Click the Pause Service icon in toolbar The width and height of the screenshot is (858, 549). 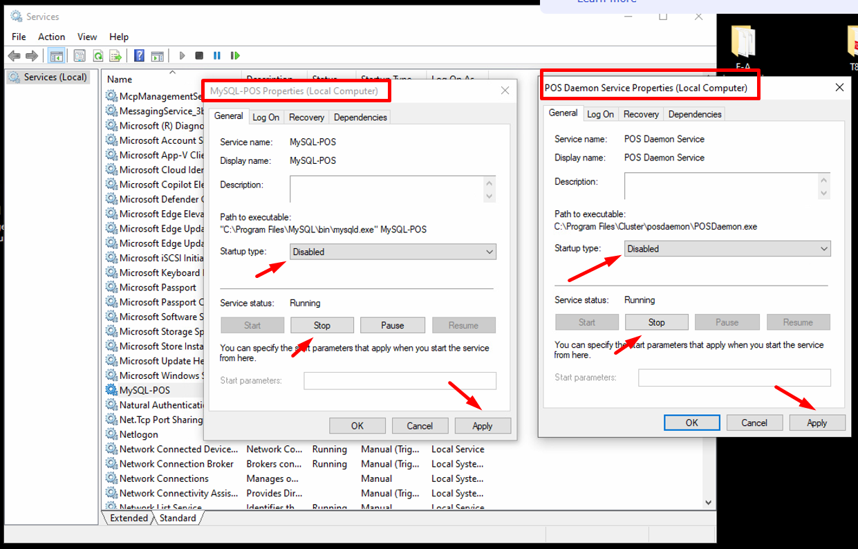tap(217, 56)
